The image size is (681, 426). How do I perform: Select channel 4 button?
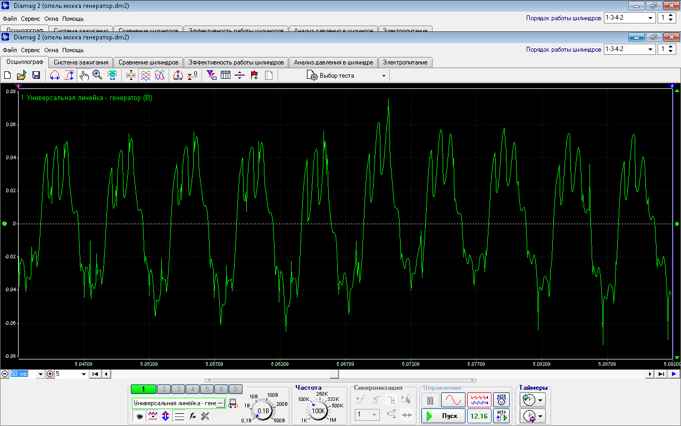coord(193,390)
